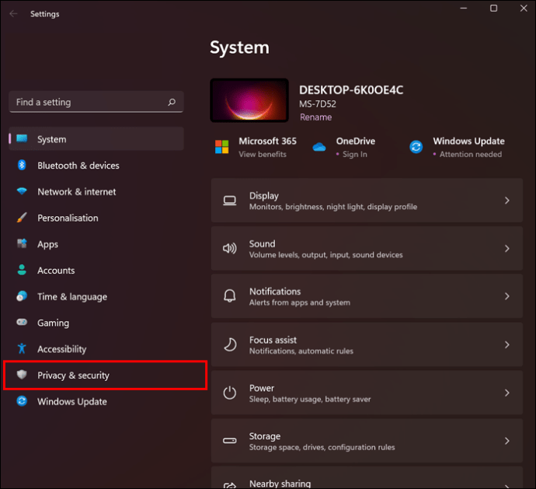This screenshot has height=489, width=536.
Task: Click the Accessibility figure icon
Action: point(22,348)
